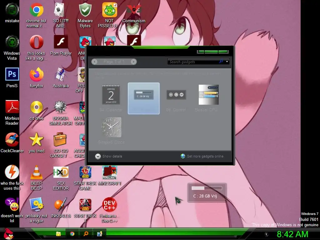Open the Angry Birds start button

[x=8, y=234]
